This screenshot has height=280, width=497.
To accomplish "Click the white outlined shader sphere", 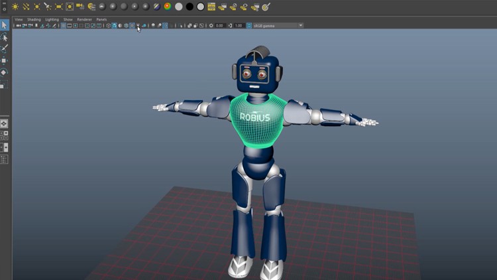I will pos(200,7).
